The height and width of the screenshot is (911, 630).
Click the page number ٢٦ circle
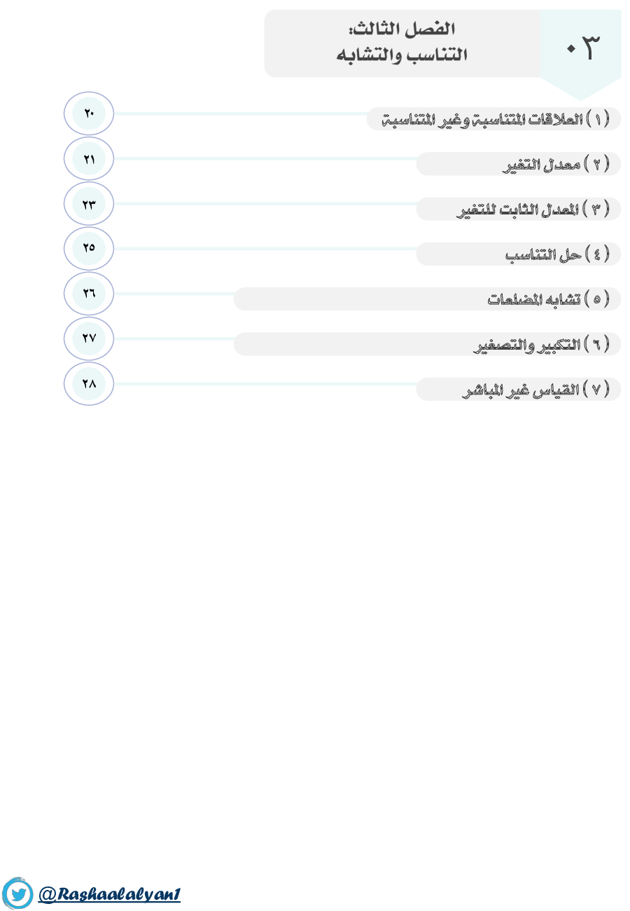(89, 294)
